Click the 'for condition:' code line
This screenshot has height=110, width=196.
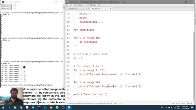click(x=84, y=30)
